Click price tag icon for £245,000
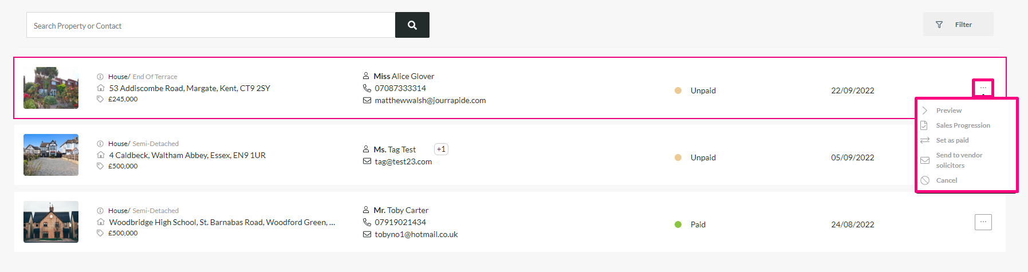 (100, 99)
